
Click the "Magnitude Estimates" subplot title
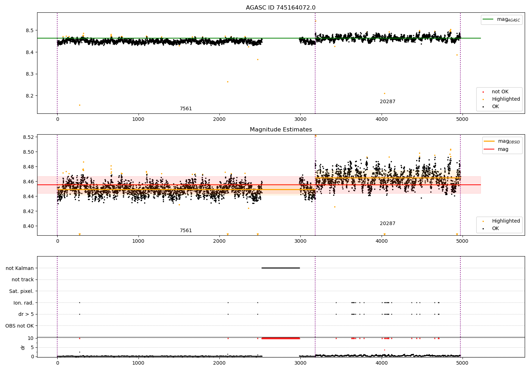pyautogui.click(x=281, y=130)
